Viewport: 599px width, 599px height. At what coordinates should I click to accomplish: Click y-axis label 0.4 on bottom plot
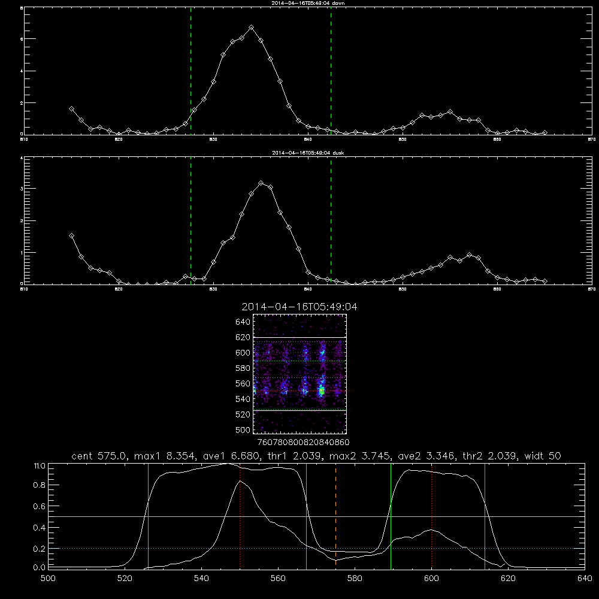coord(40,528)
